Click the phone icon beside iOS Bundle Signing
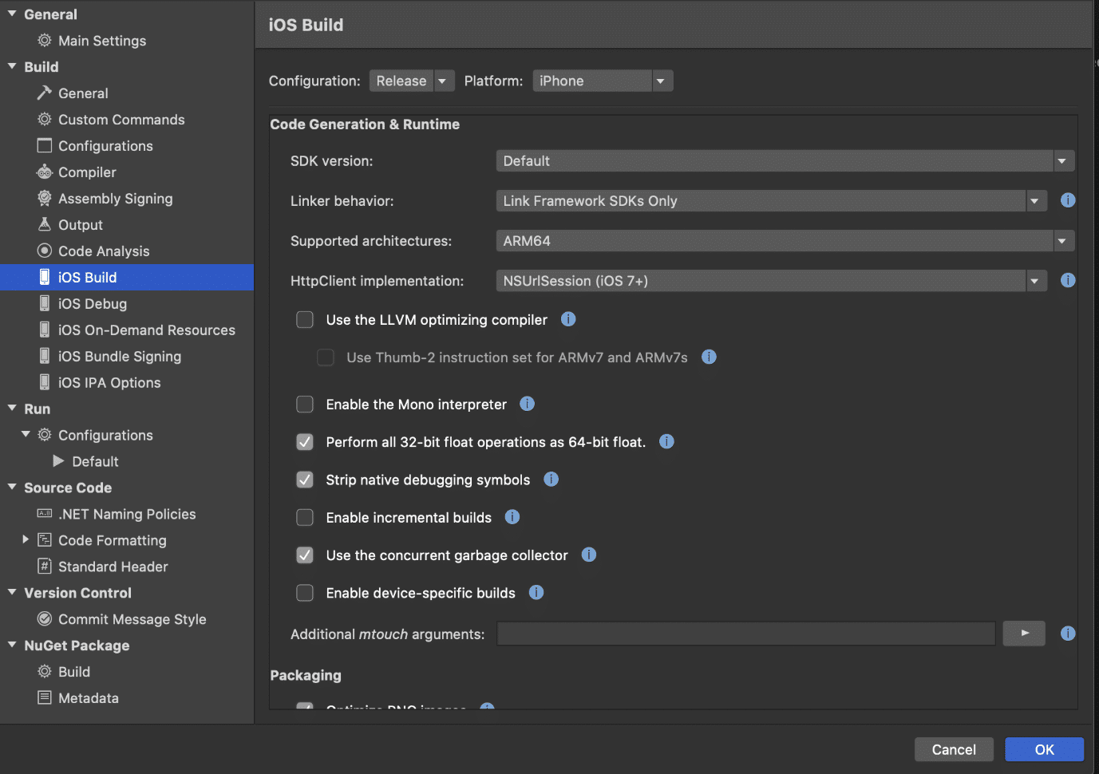Viewport: 1099px width, 774px height. tap(45, 357)
